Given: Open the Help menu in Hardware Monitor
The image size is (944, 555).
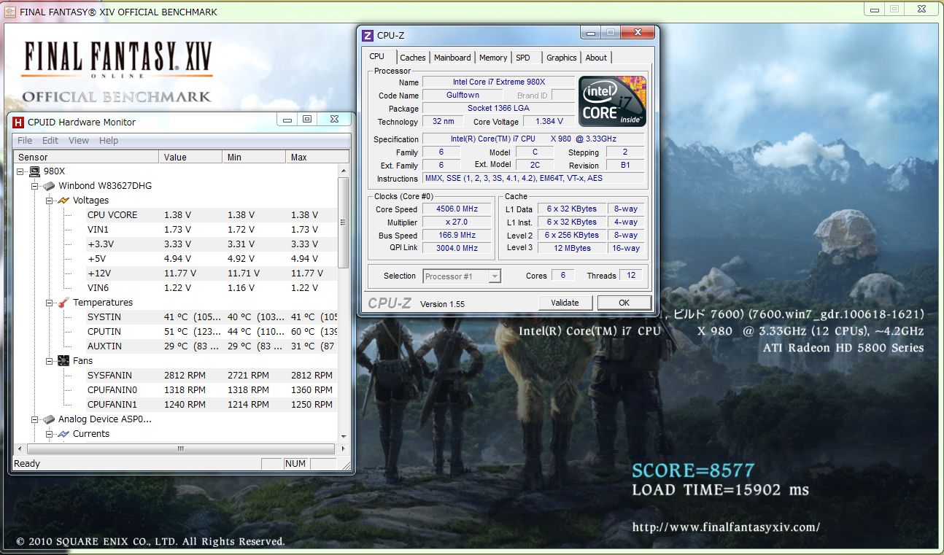Looking at the screenshot, I should pyautogui.click(x=109, y=141).
